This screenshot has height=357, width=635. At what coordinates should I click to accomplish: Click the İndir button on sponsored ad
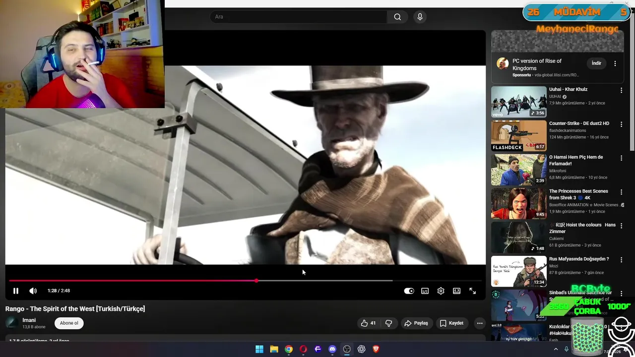pyautogui.click(x=596, y=63)
